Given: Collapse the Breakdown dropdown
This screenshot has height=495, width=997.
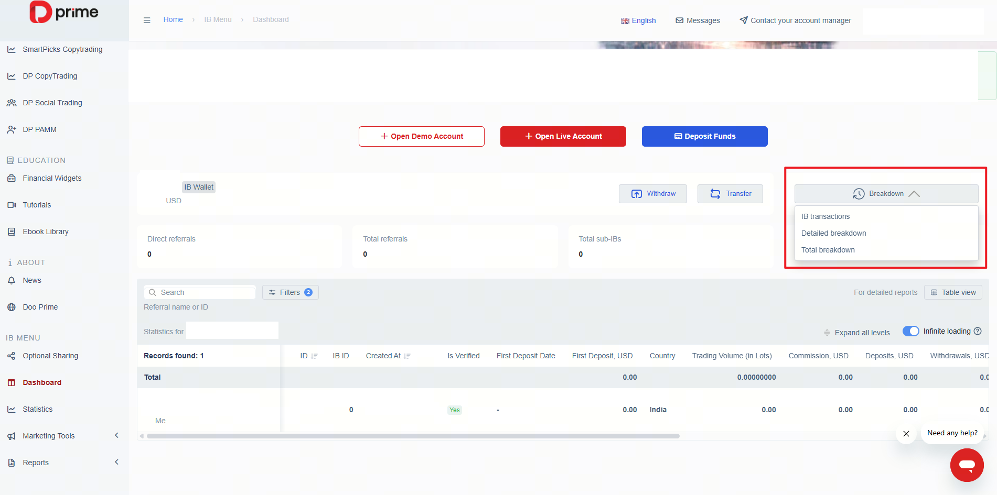Looking at the screenshot, I should click(886, 193).
